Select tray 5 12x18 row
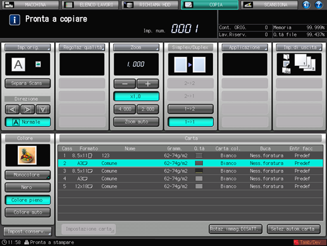 (x=190, y=186)
